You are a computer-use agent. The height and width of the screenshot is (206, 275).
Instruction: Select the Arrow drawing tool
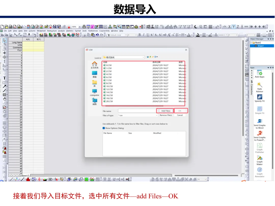pyautogui.click(x=4, y=86)
